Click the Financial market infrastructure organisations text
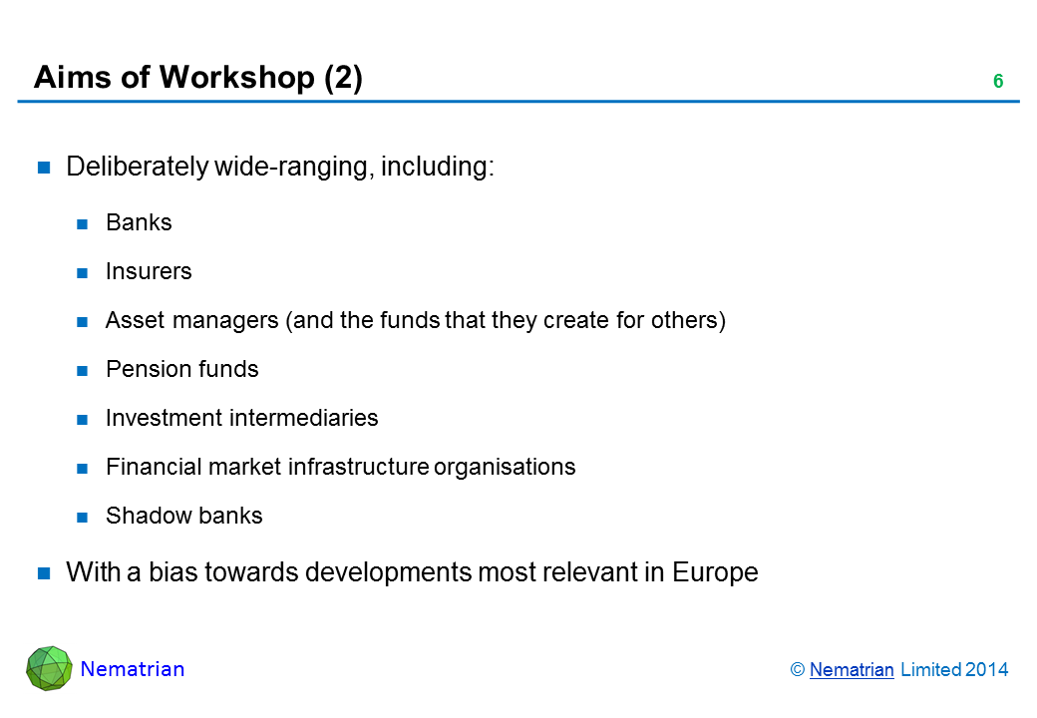1037x718 pixels. pos(340,467)
